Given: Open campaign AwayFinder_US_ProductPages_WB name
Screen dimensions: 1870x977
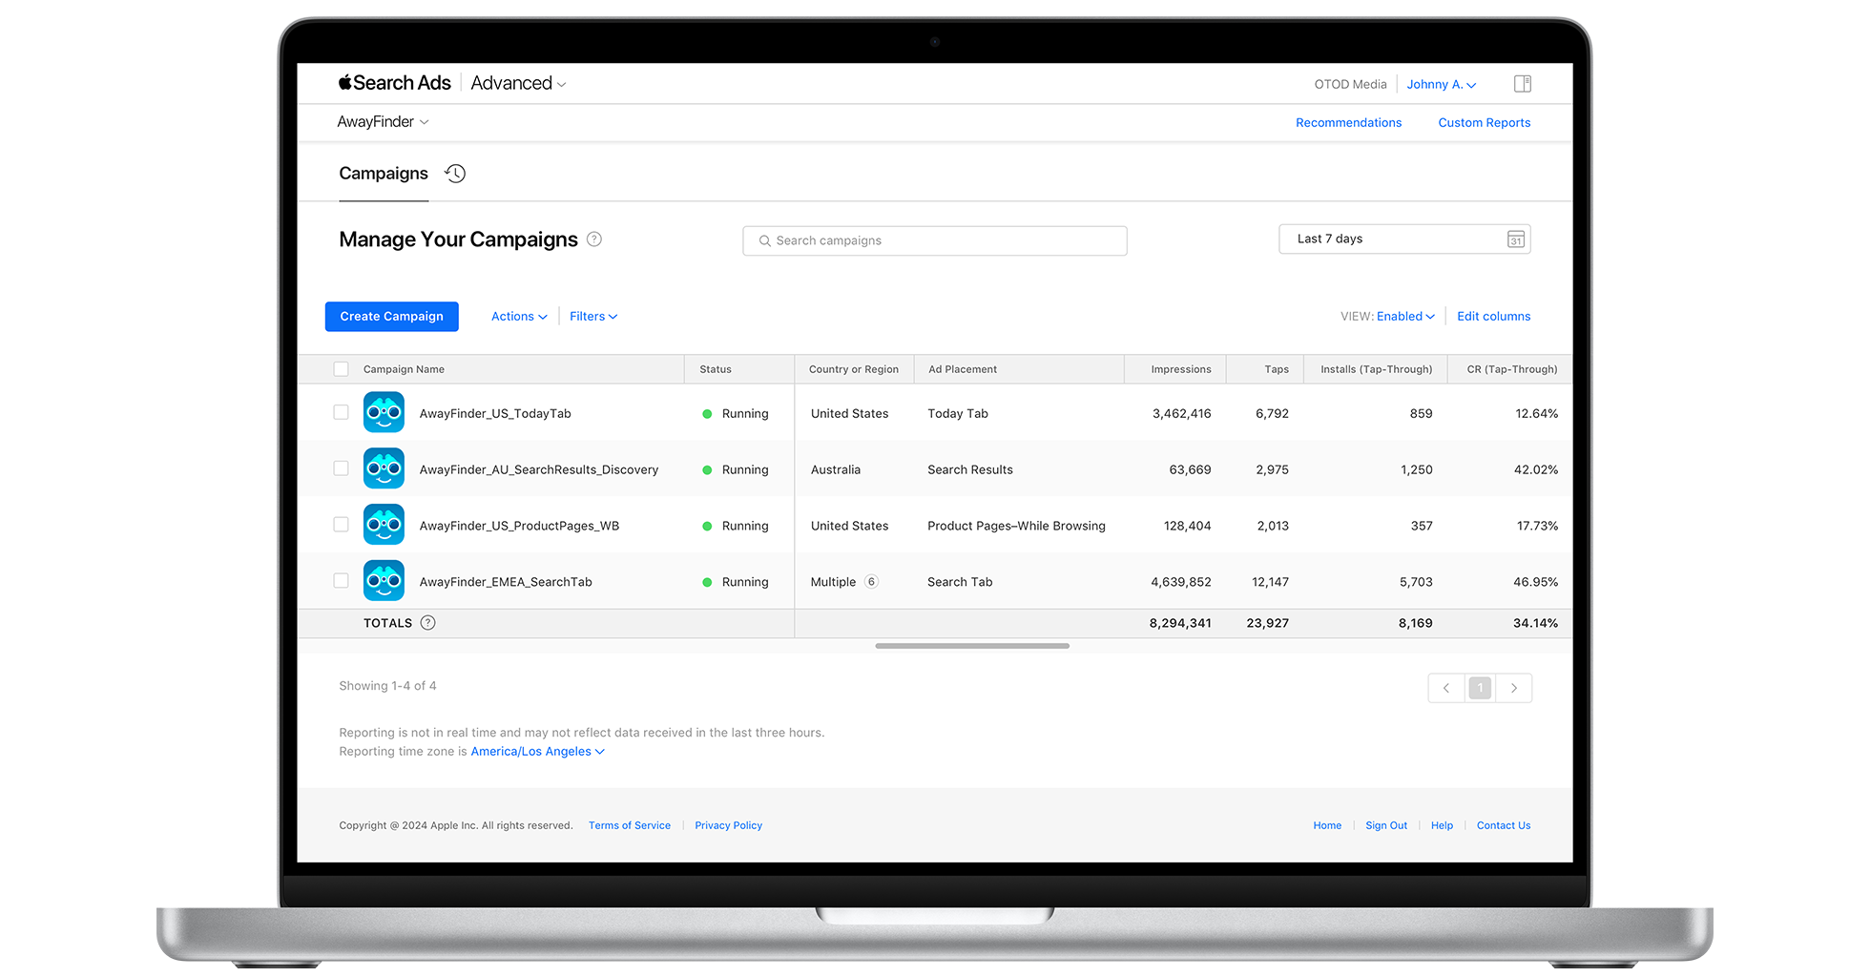Looking at the screenshot, I should pyautogui.click(x=519, y=527).
